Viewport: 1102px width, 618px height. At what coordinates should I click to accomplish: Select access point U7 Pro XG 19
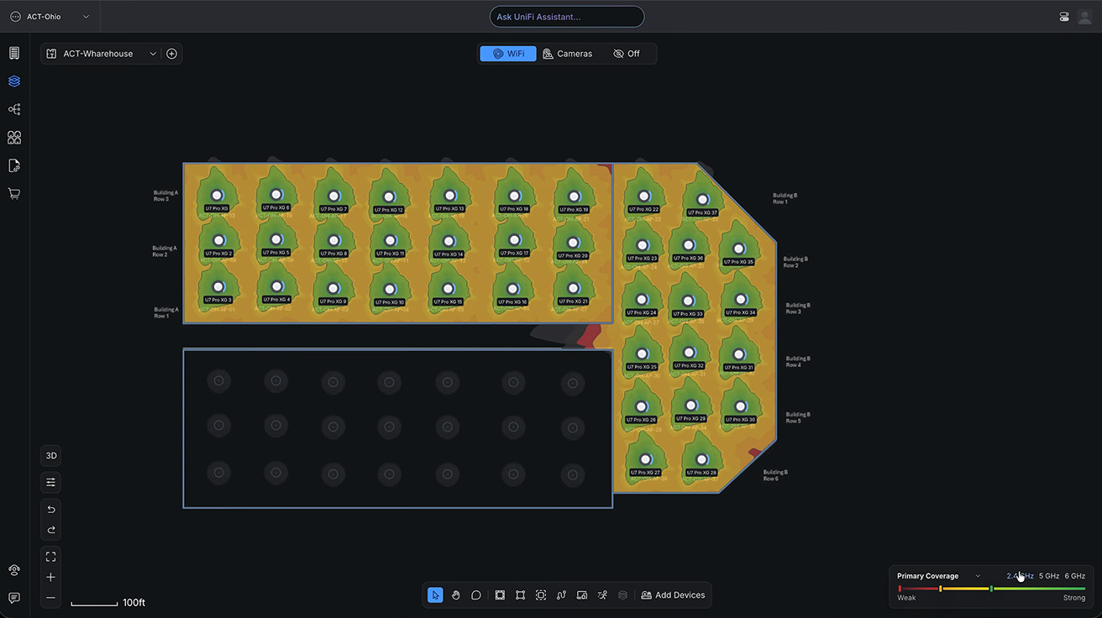click(x=575, y=196)
